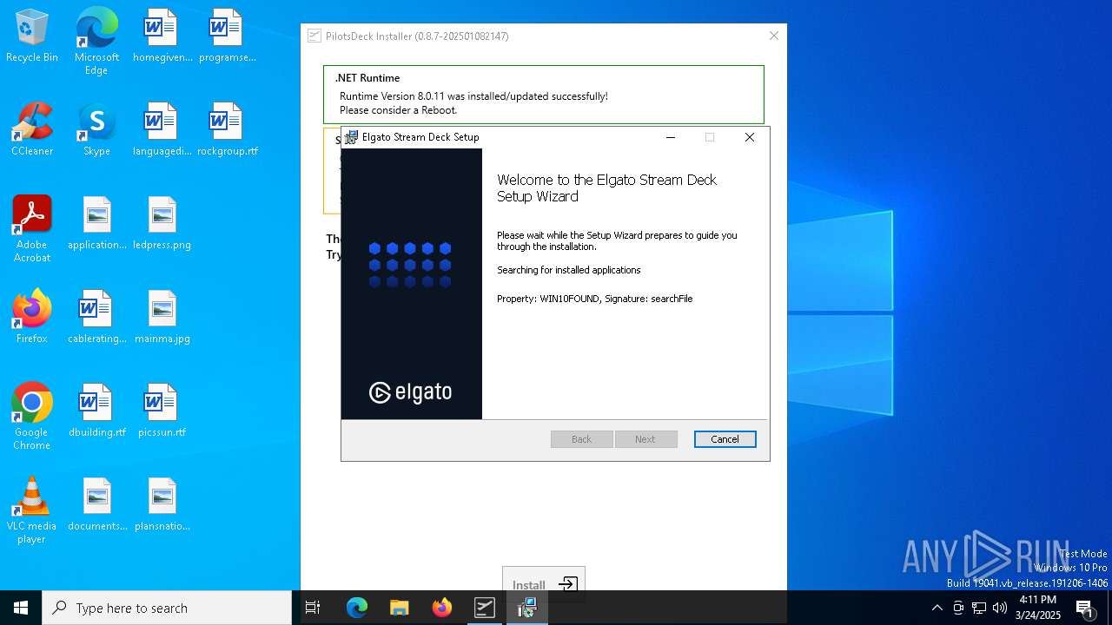The height and width of the screenshot is (625, 1112).
Task: Switch to Elgato Setup taskbar icon
Action: point(527,608)
